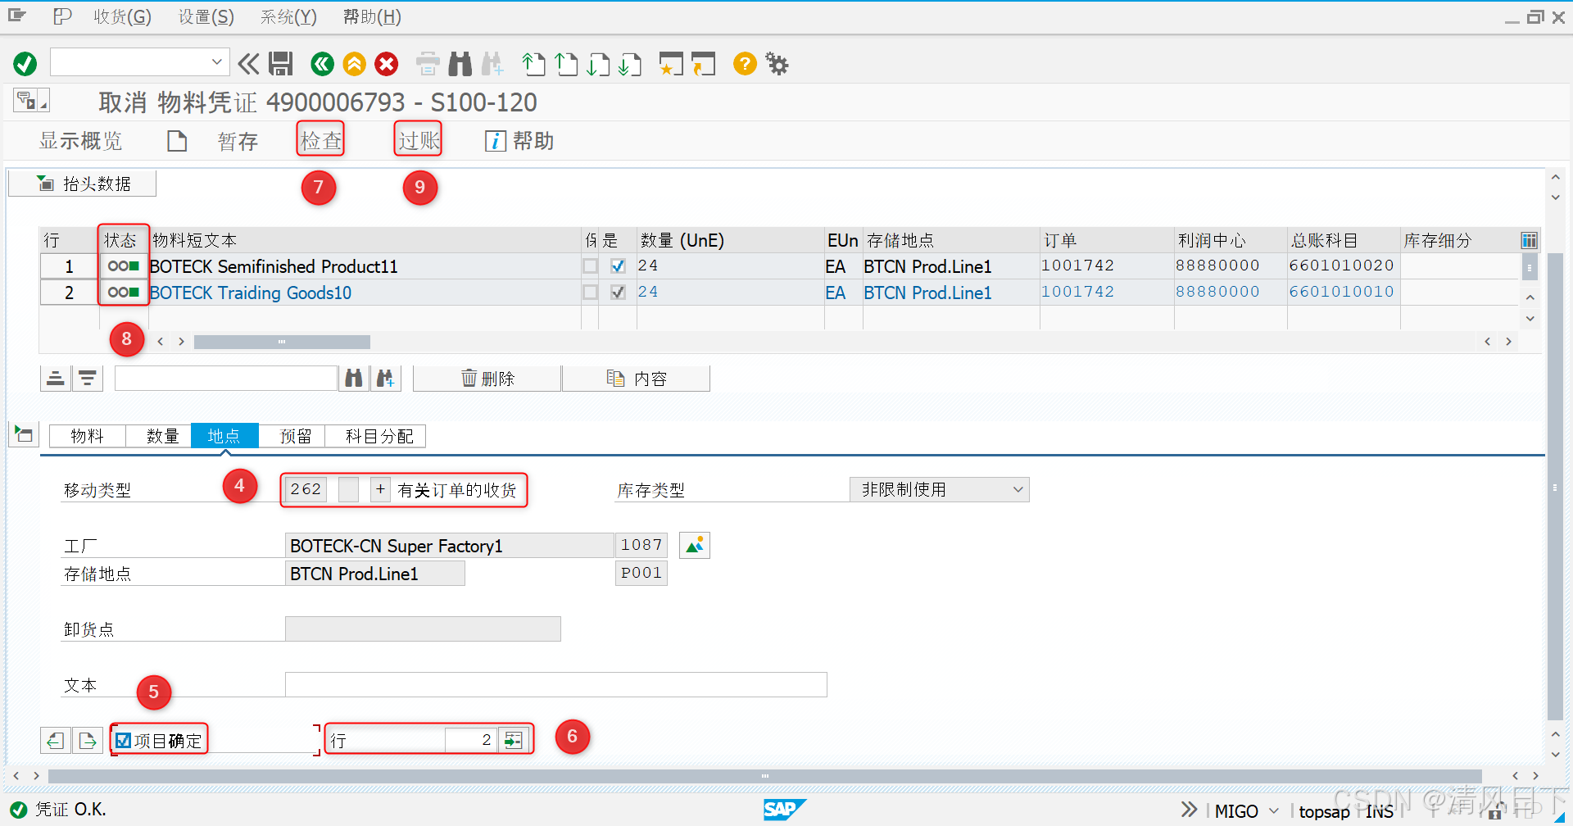Open the MIGO status bar dropdown arrow
The width and height of the screenshot is (1573, 826).
point(1274,810)
